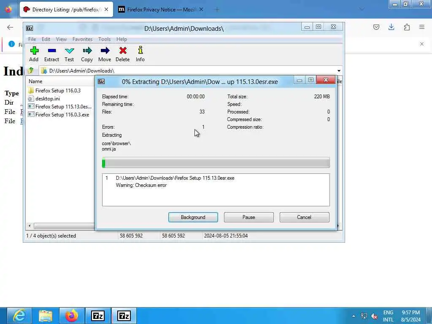Open the Help menu in 7-Zip
Image resolution: width=432 pixels, height=324 pixels.
point(121,39)
